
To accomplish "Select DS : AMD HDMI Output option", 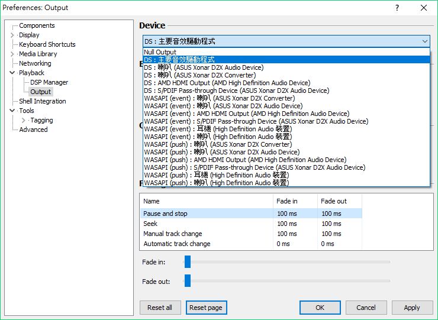I will (286, 83).
